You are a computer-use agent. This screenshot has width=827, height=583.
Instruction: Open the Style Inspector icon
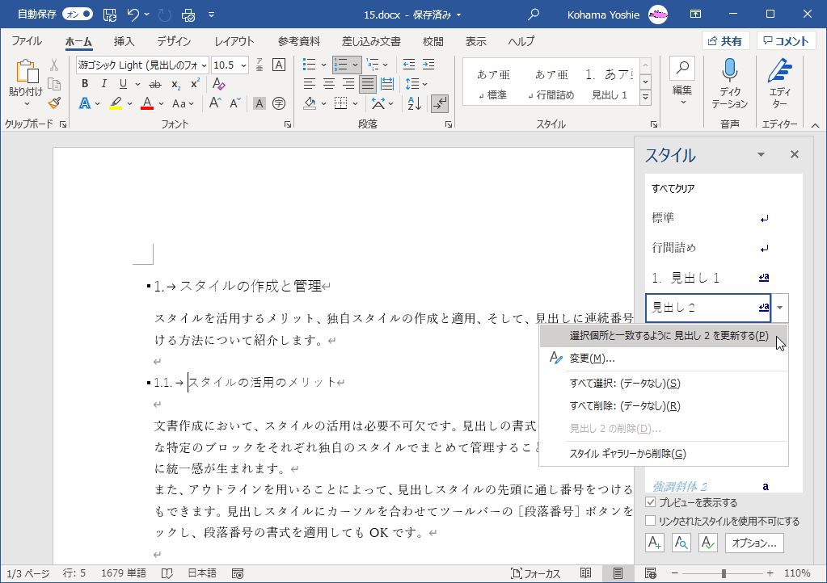[x=681, y=543]
